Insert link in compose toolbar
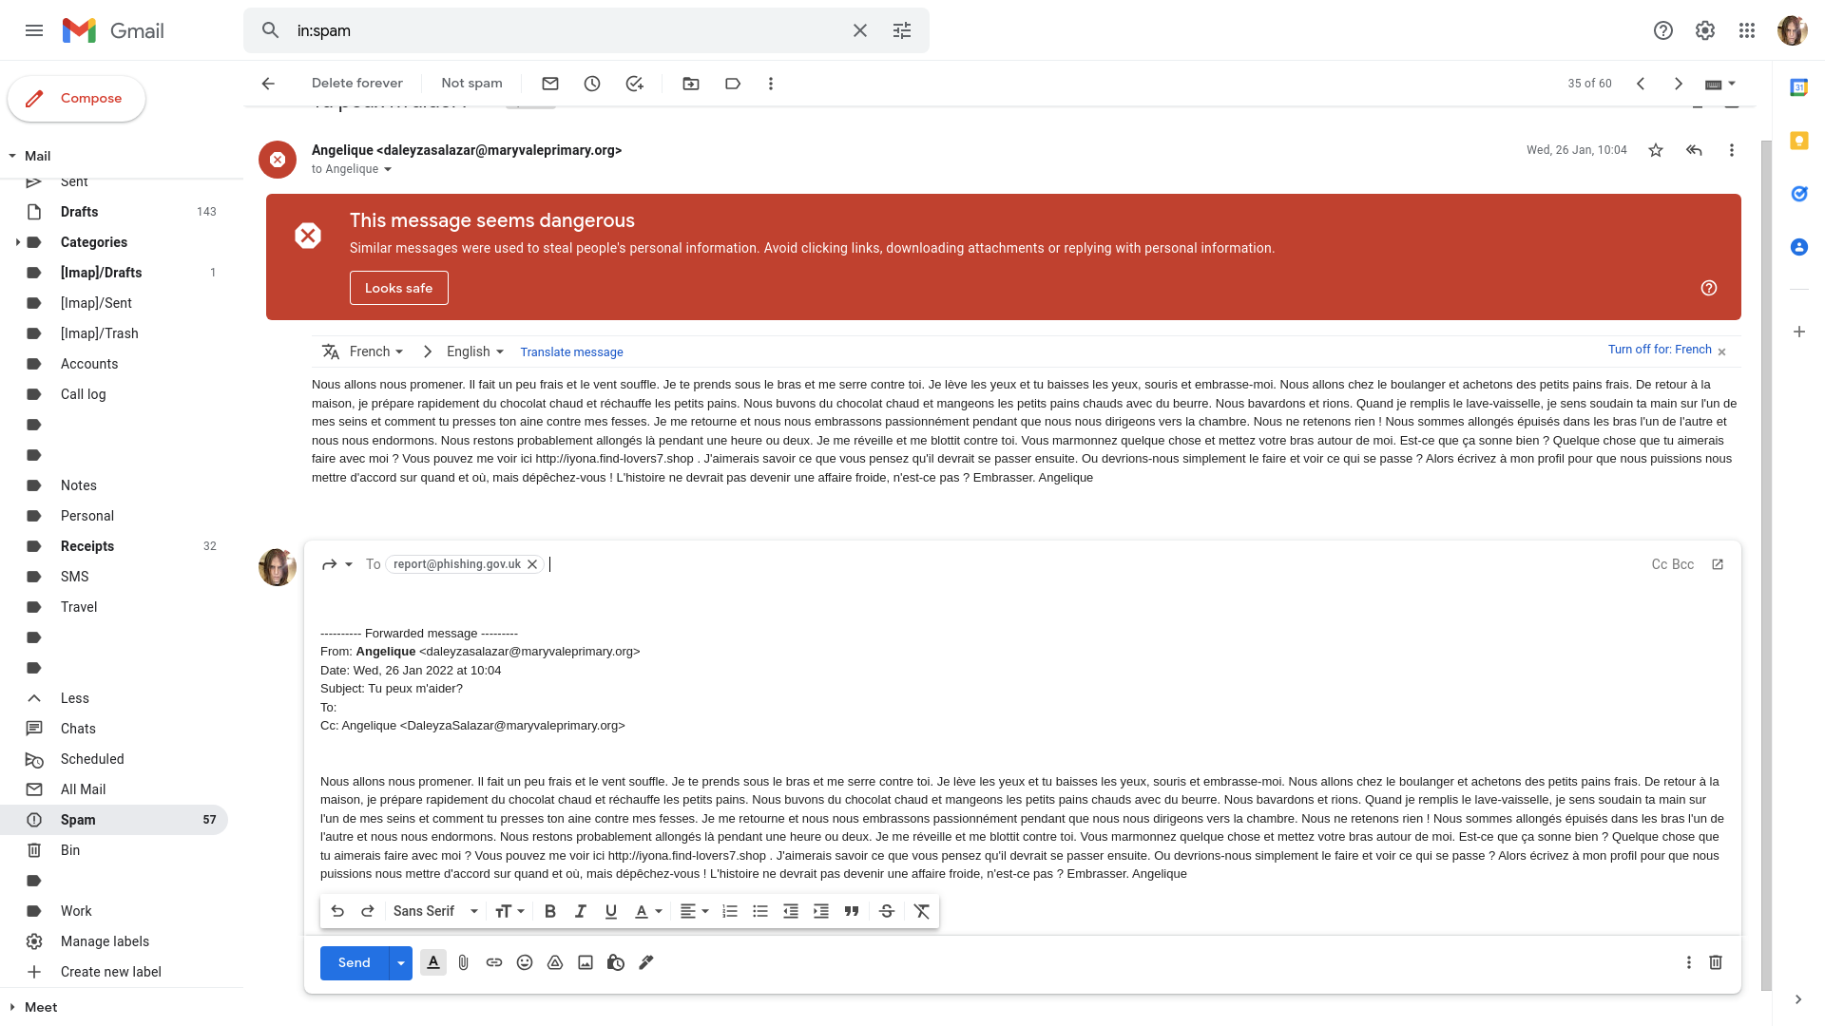Image resolution: width=1825 pixels, height=1026 pixels. (x=494, y=962)
